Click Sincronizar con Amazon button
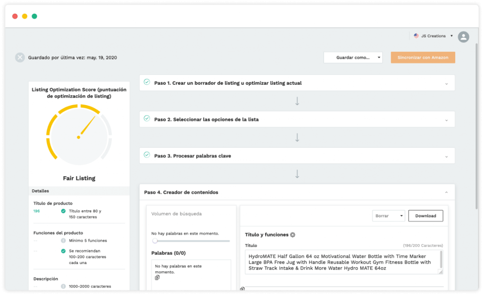This screenshot has height=295, width=483. 423,57
